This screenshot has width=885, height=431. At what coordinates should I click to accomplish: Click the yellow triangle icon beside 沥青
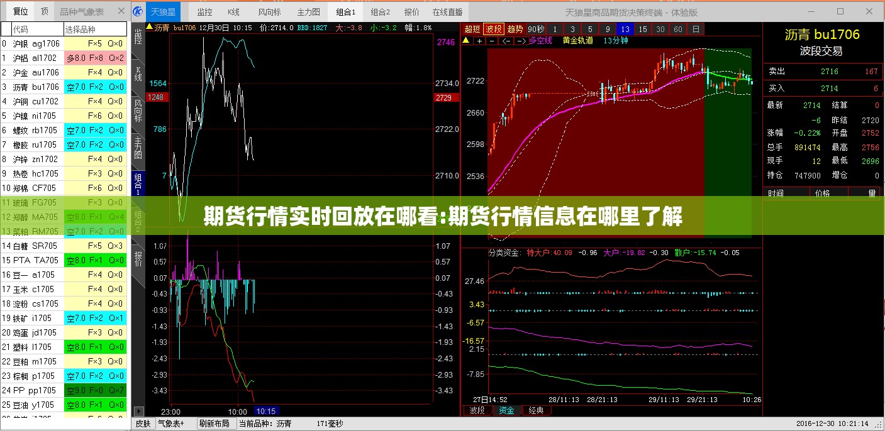click(x=149, y=27)
